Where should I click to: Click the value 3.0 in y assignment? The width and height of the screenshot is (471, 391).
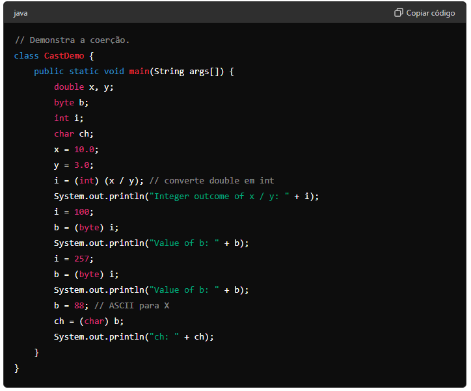point(82,165)
